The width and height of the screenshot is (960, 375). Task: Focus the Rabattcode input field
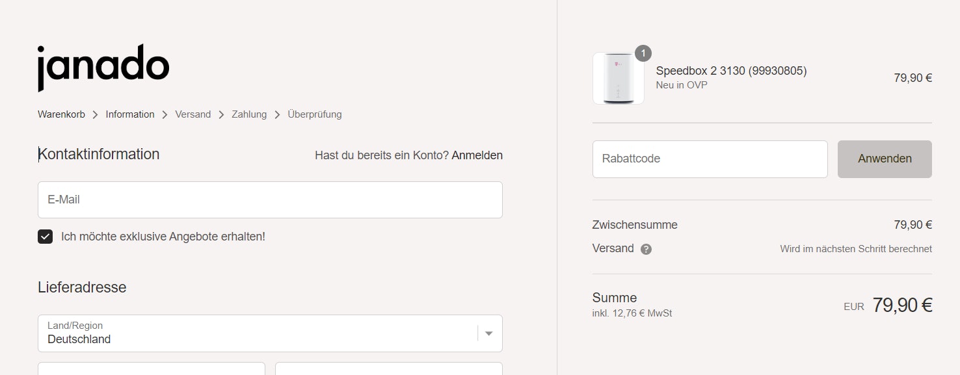point(710,159)
